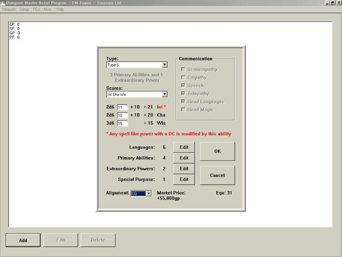Click Edit next to Extraordinary Powers

184,169
